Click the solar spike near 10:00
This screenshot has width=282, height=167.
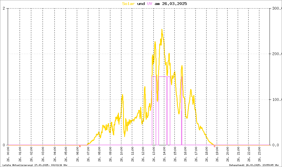tap(122, 95)
